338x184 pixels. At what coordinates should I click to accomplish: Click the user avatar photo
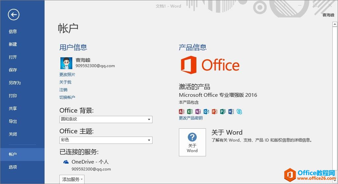tap(66, 63)
